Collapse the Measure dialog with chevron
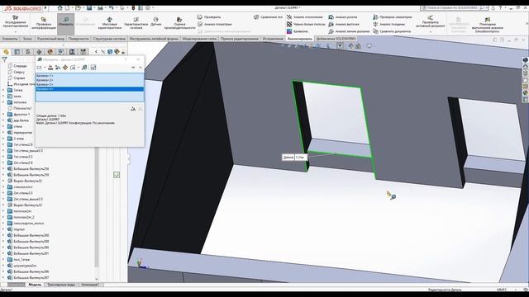Screen dimensions: 529x297 pos(141,68)
